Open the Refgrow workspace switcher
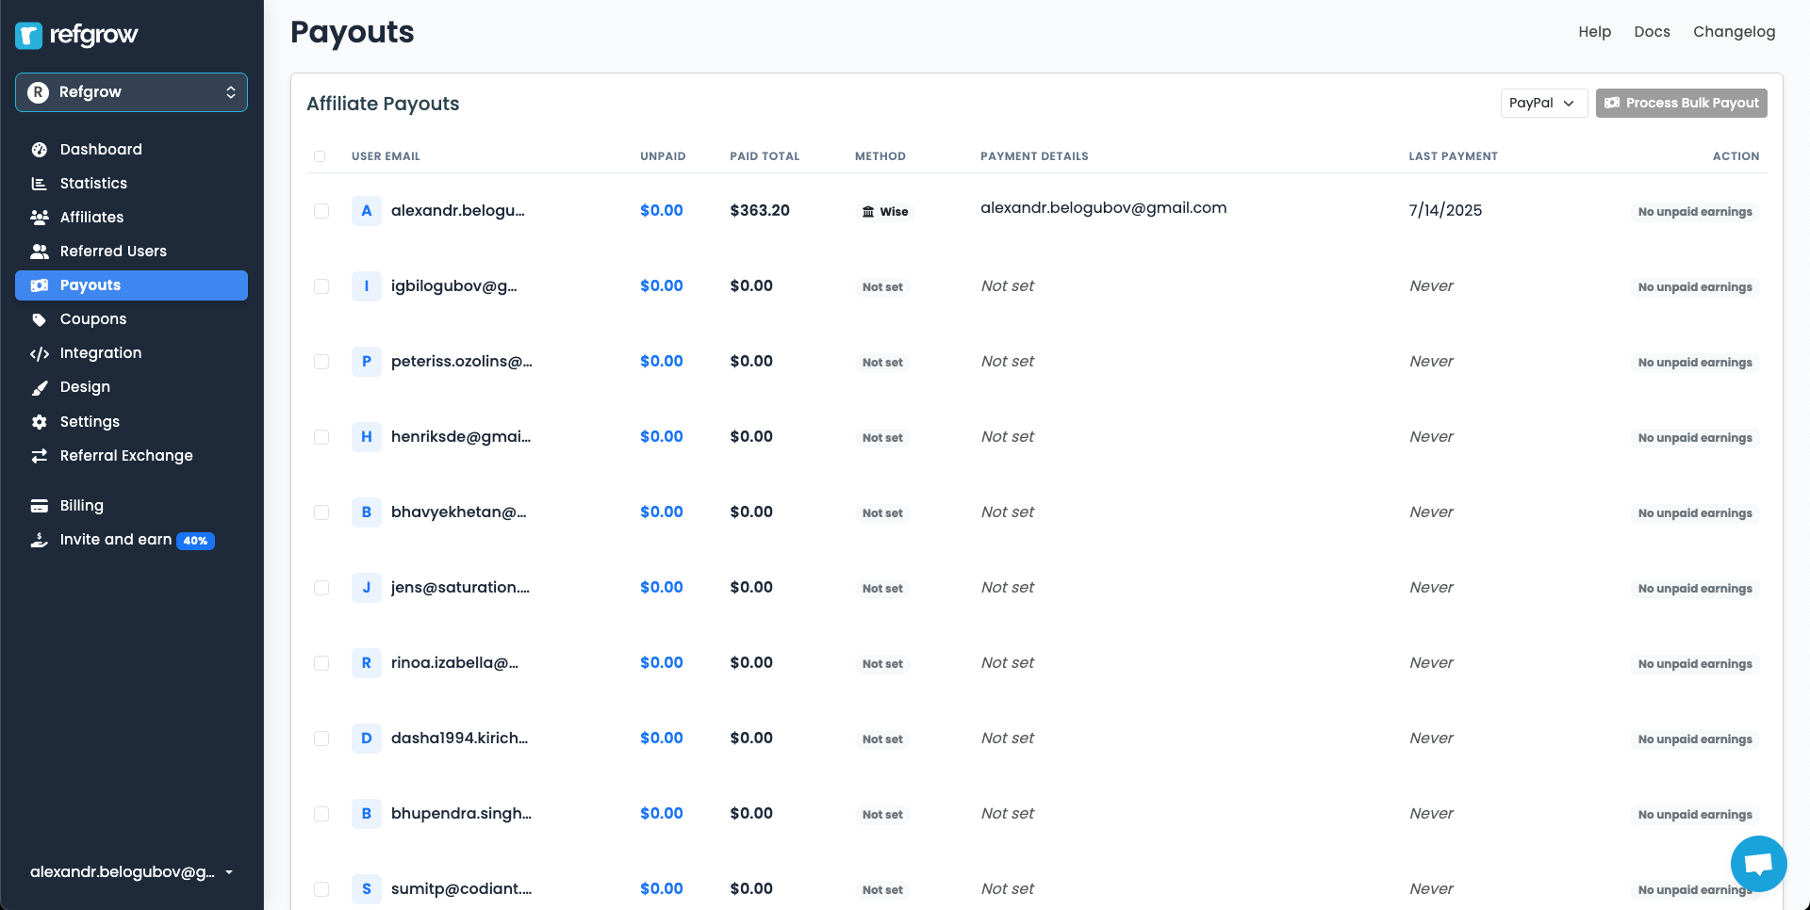 click(x=131, y=92)
